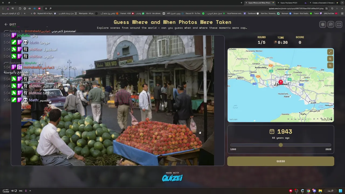345x194 pixels.
Task: Toggle fullscreen mode icon for the quiz
Action: (x=339, y=25)
